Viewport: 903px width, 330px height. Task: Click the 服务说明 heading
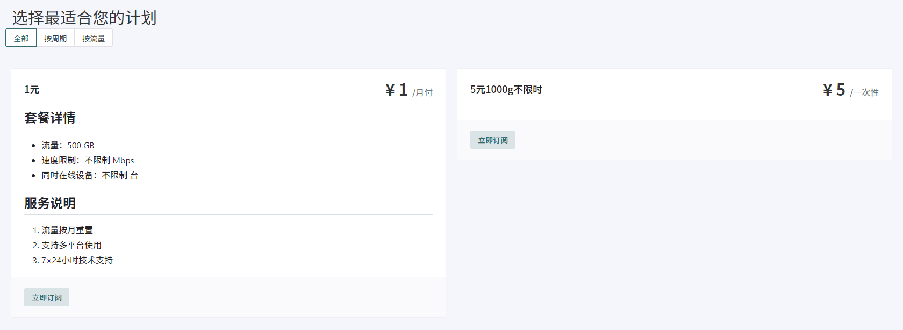[50, 203]
